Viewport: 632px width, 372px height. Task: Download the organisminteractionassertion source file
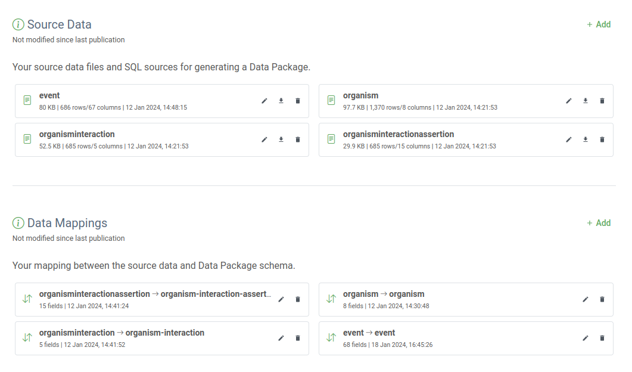tap(586, 139)
